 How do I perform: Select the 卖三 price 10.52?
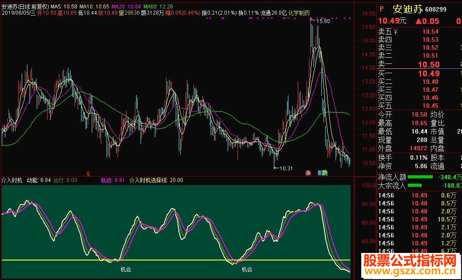tap(430, 47)
